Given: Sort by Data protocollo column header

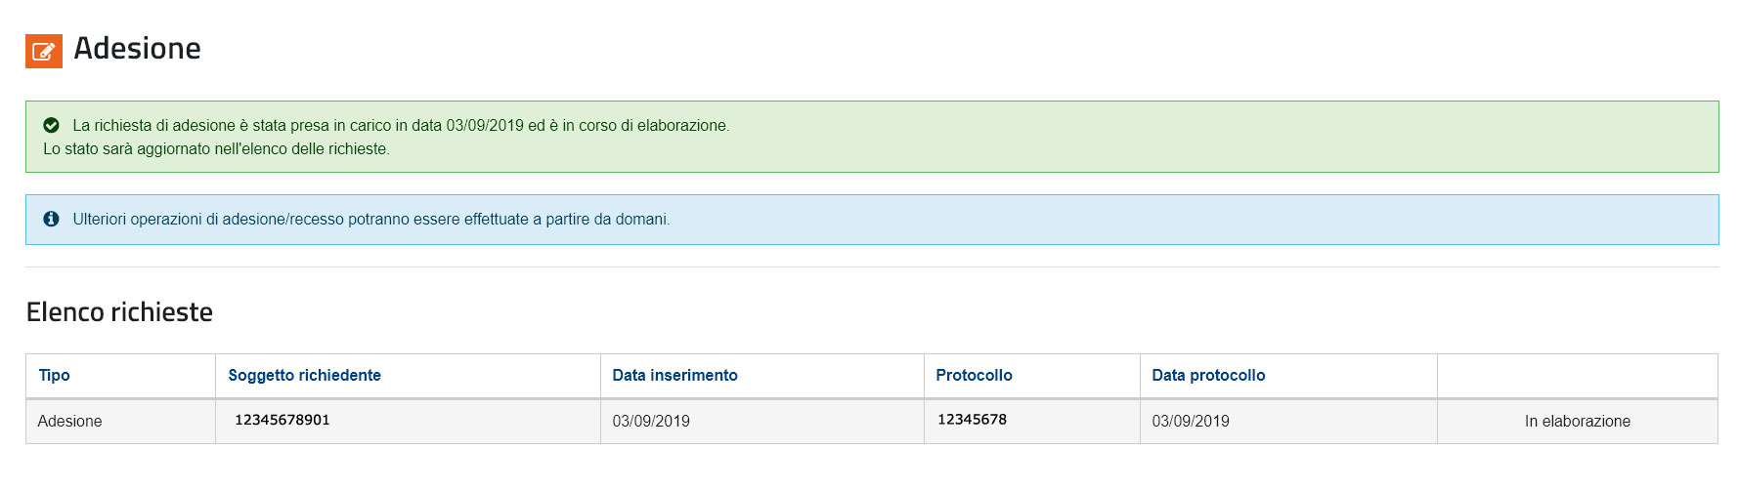Looking at the screenshot, I should point(1209,375).
